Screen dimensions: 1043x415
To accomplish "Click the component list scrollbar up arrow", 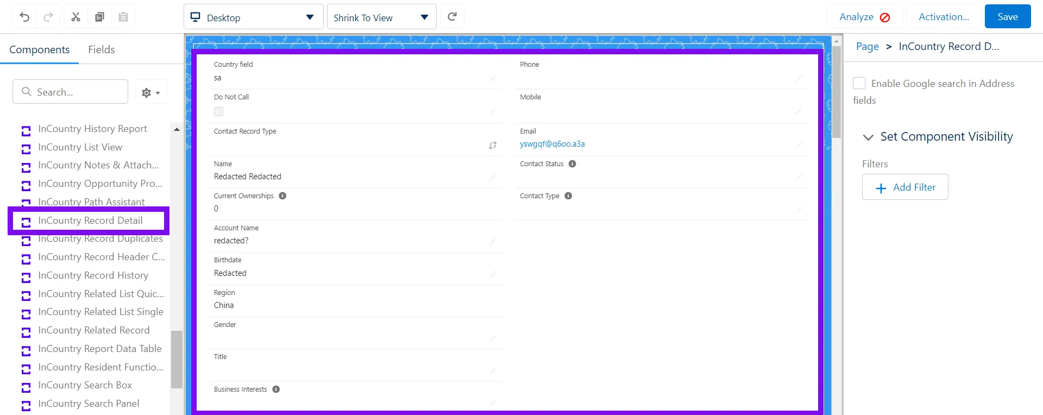I will (x=177, y=129).
